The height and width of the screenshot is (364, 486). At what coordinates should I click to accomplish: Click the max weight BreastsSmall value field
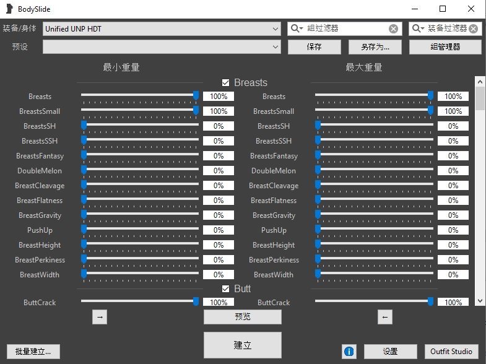click(453, 111)
